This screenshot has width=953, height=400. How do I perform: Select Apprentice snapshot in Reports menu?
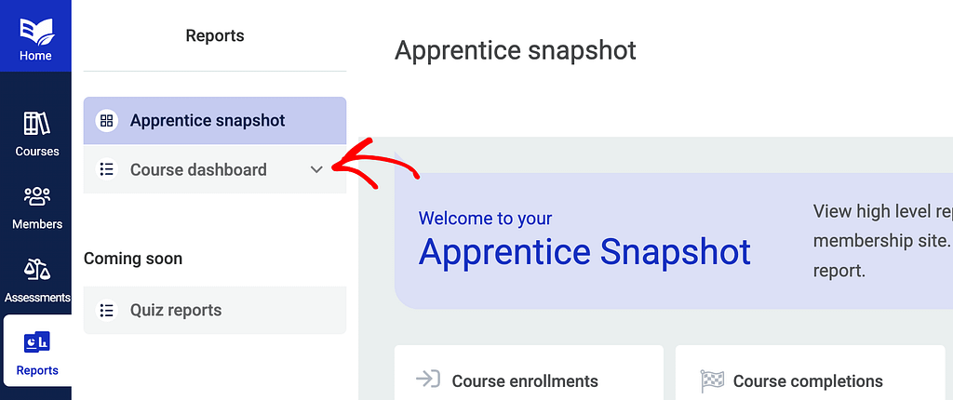[x=215, y=120]
